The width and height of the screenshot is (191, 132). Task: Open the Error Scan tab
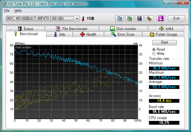point(123,34)
